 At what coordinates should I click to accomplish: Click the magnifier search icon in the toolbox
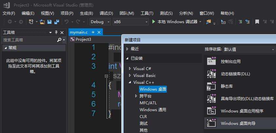[x=59, y=40]
